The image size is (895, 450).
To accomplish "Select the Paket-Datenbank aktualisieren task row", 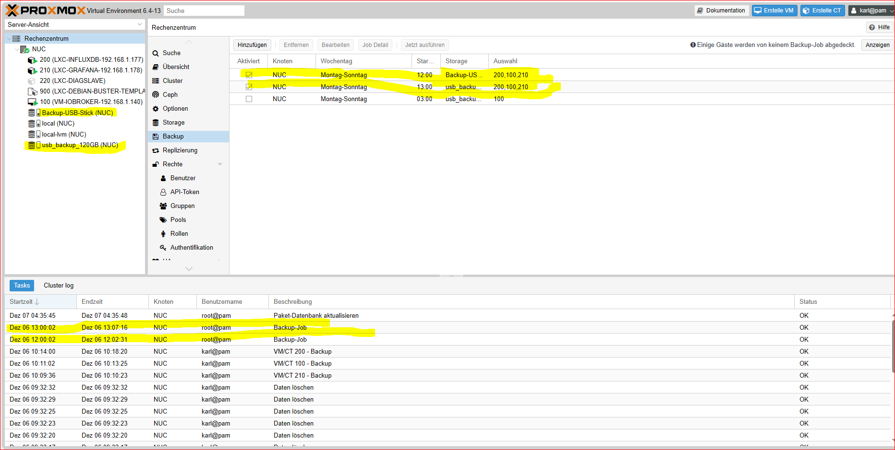I will [x=447, y=315].
